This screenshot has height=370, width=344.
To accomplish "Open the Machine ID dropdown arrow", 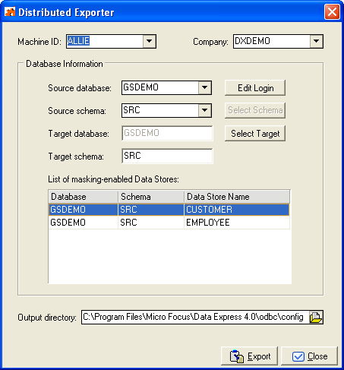I will [150, 41].
